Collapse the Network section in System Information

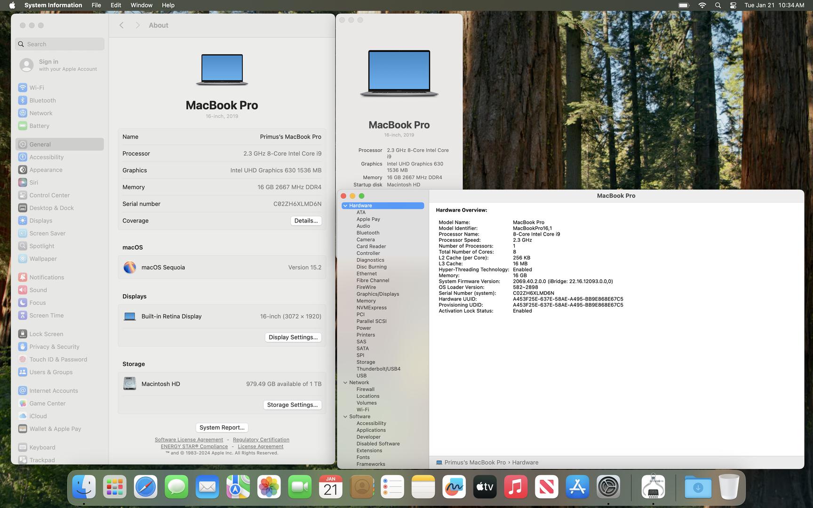point(345,382)
